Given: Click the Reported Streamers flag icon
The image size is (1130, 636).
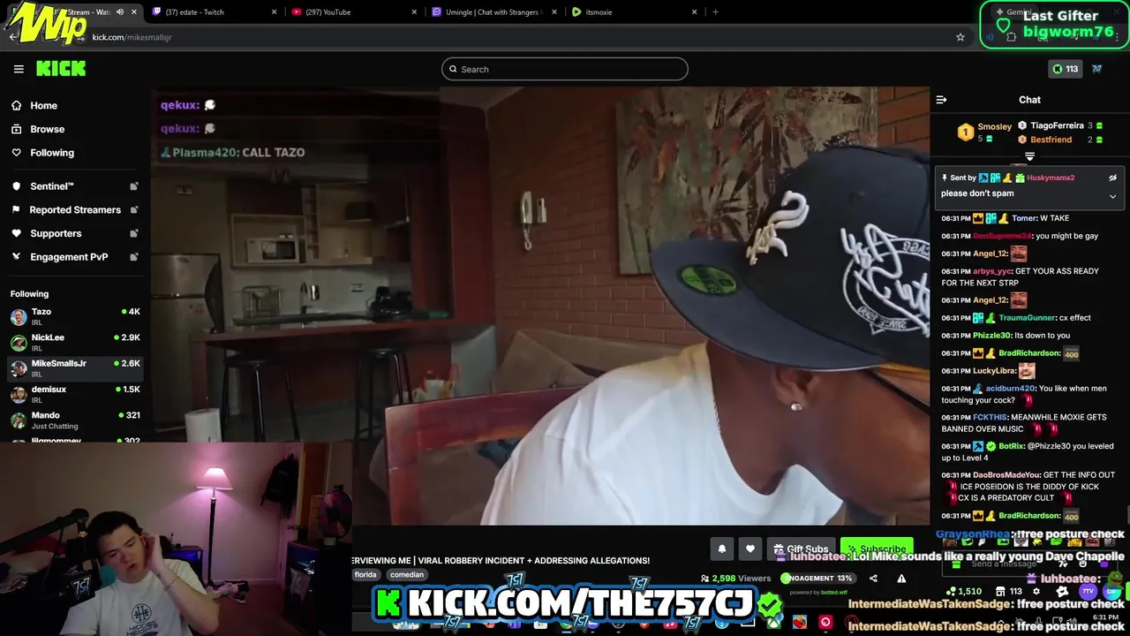Looking at the screenshot, I should [x=16, y=210].
